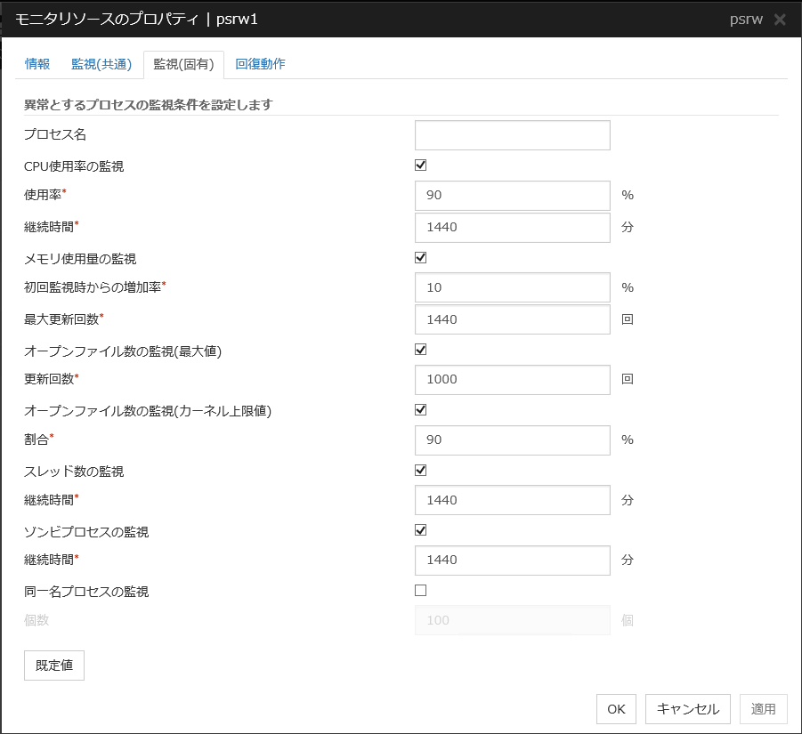Click the 使用率 value field showing 90

(x=512, y=195)
